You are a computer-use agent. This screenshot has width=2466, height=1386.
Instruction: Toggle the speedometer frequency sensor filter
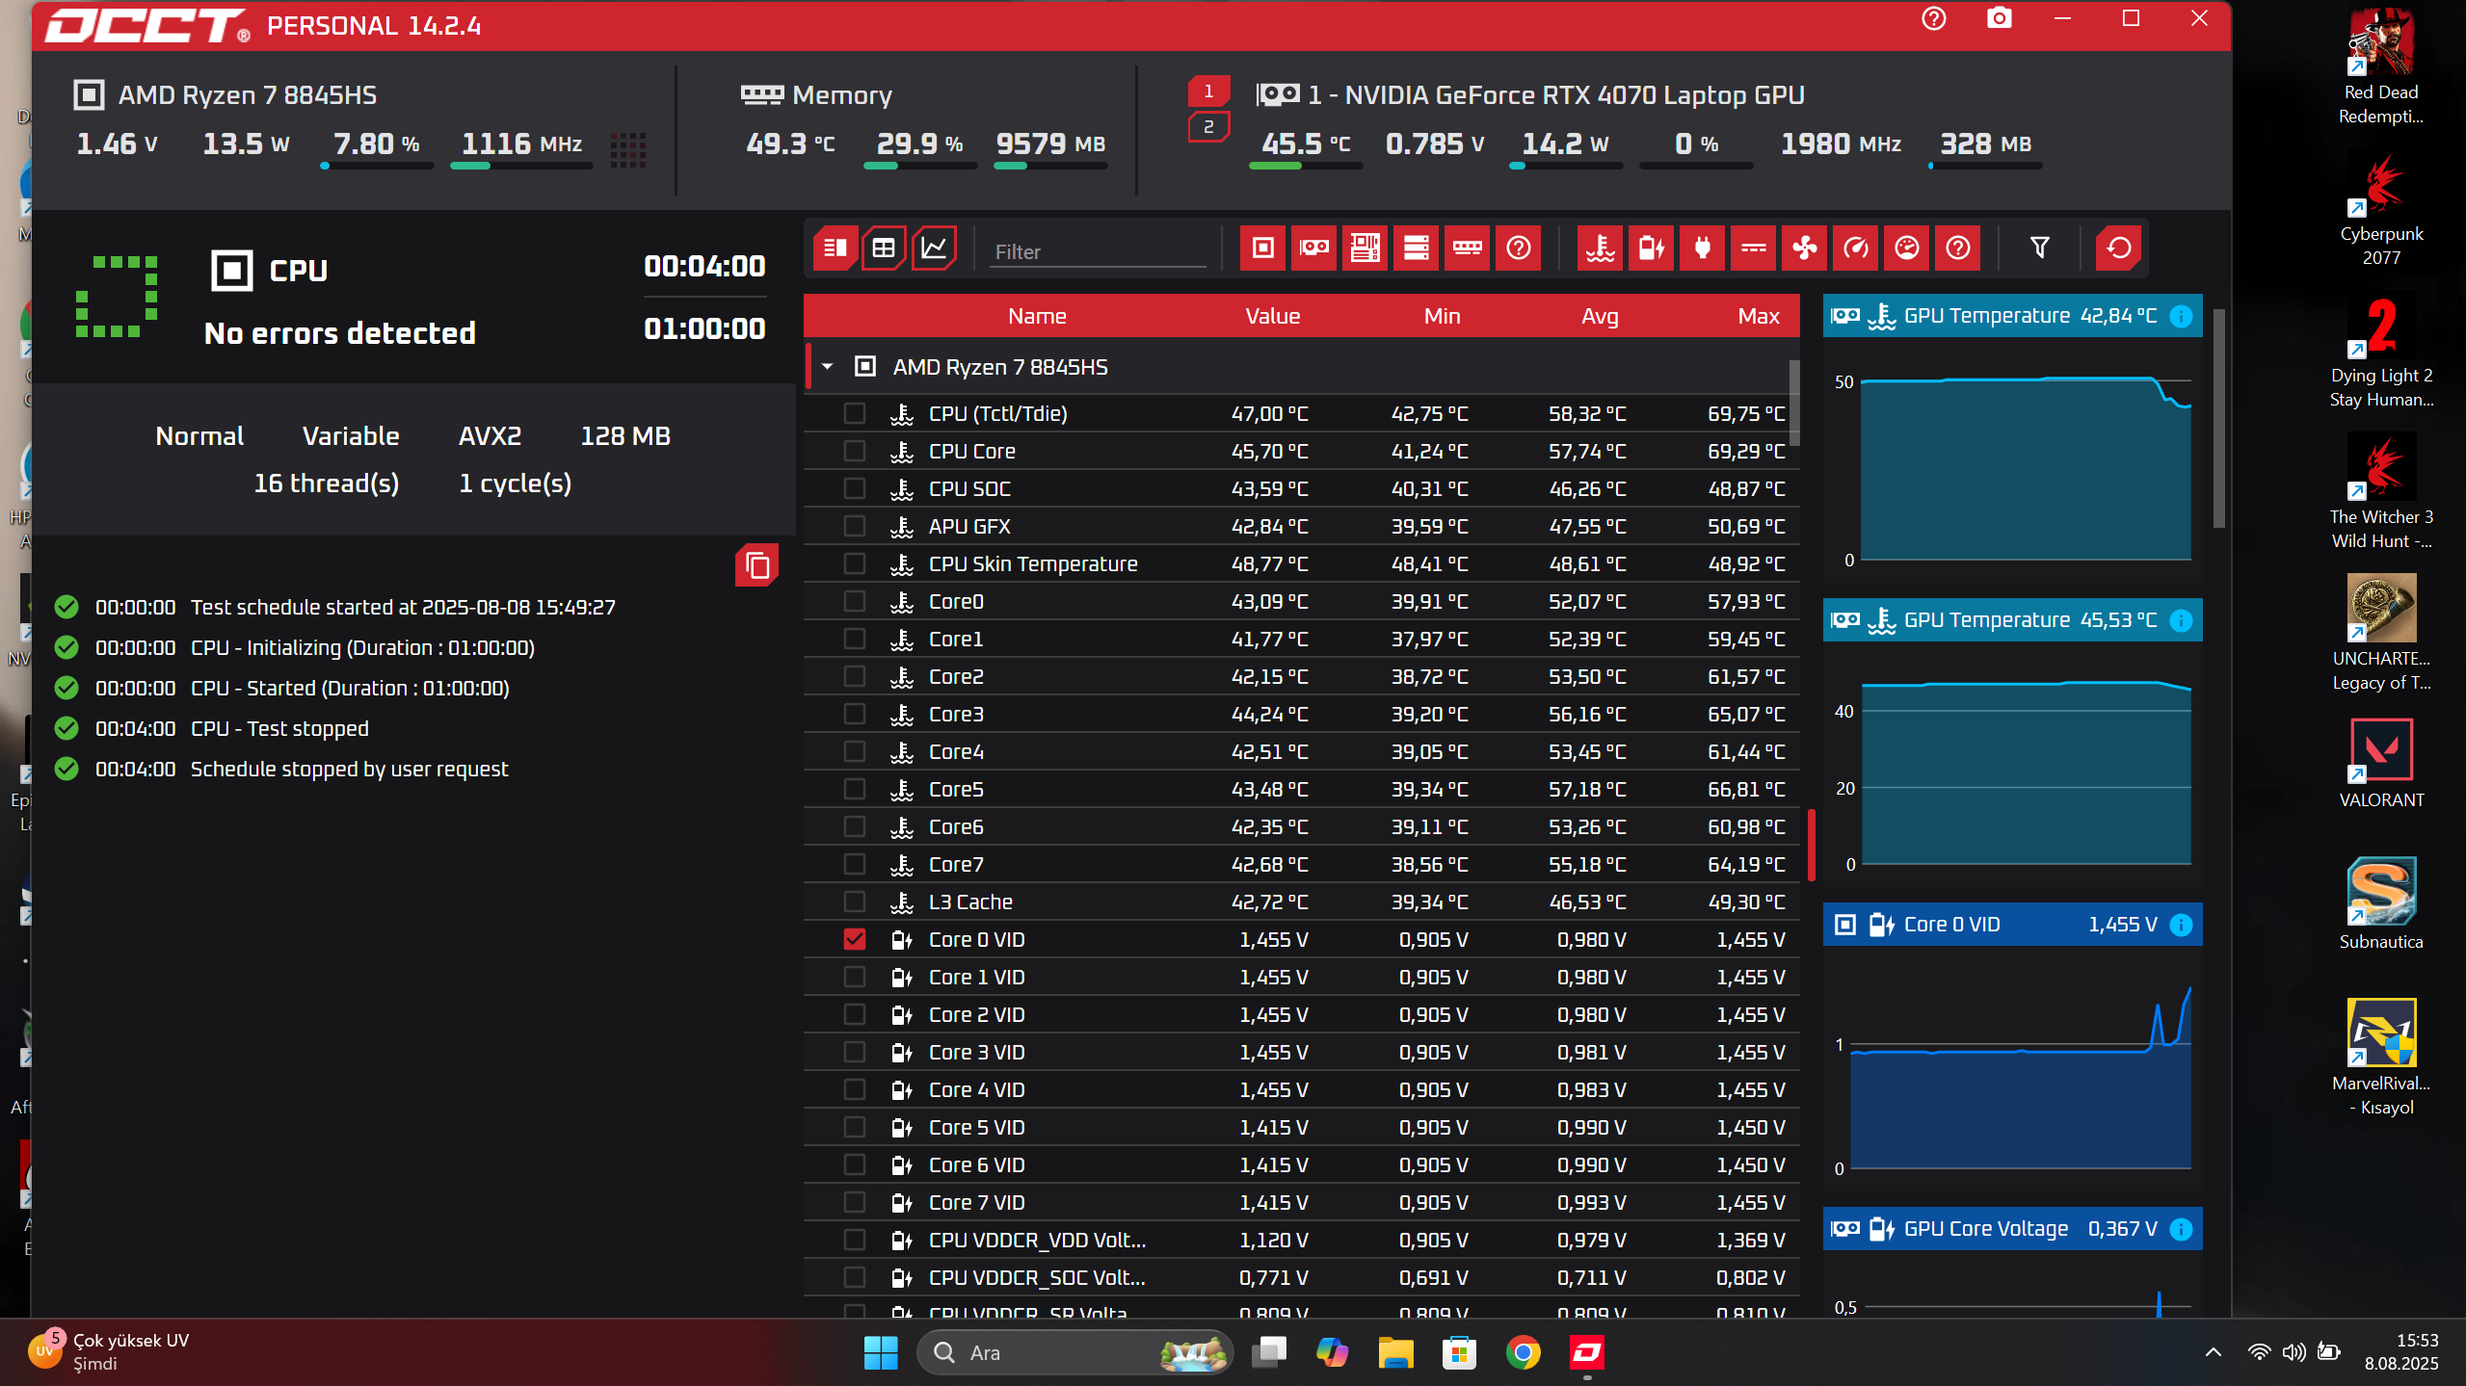point(1856,248)
